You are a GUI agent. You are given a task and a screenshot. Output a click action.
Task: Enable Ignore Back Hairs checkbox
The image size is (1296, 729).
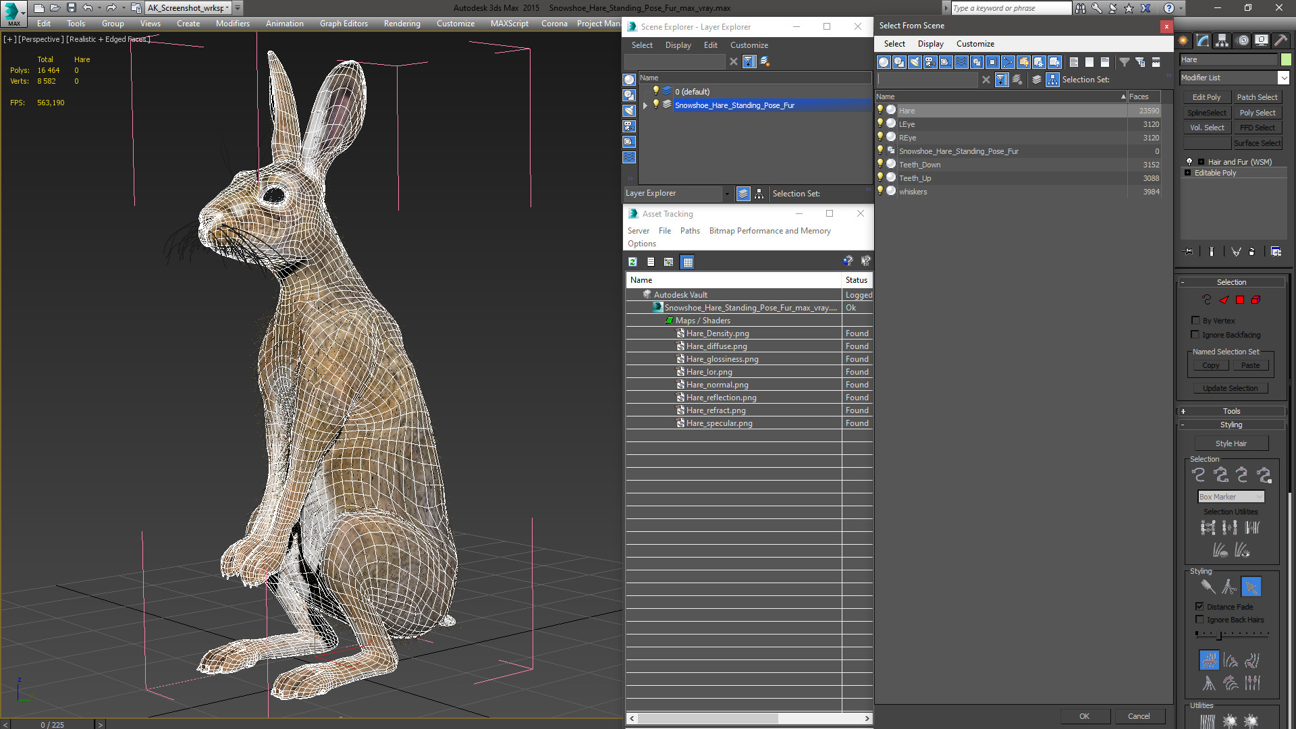(1199, 620)
